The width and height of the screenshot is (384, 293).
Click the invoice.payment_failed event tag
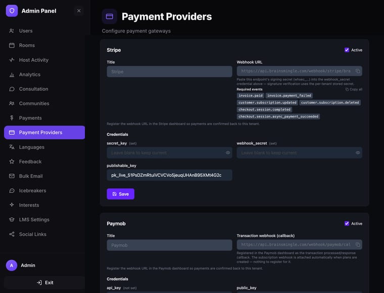point(289,95)
